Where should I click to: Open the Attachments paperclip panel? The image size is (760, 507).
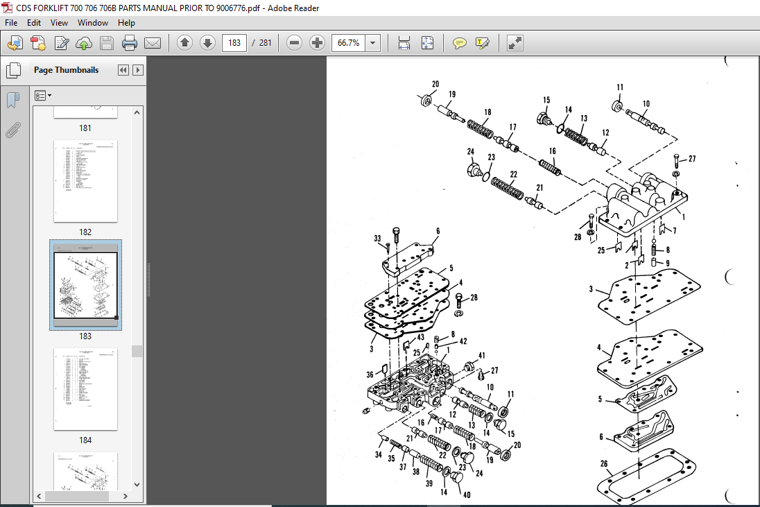click(13, 130)
